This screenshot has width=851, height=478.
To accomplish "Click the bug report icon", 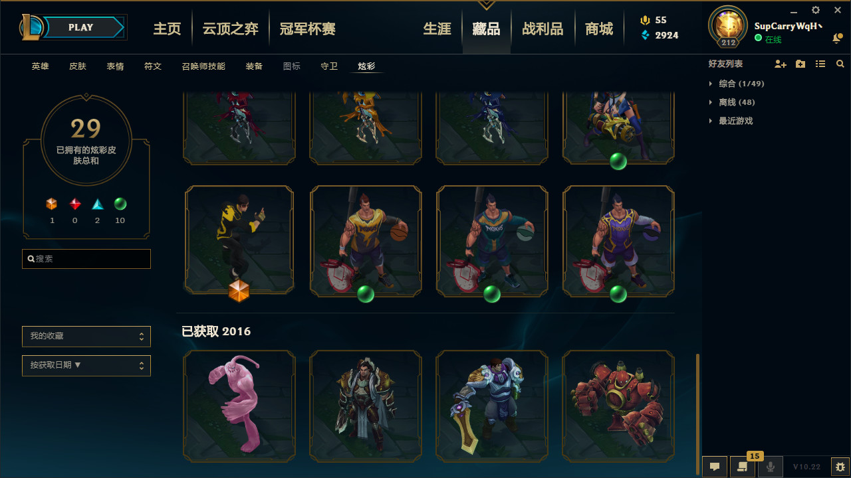I will point(840,467).
